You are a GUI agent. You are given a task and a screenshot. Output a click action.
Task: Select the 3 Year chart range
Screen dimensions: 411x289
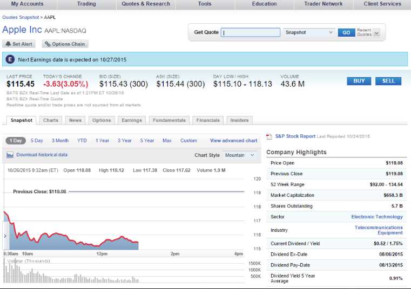pyautogui.click(x=125, y=141)
